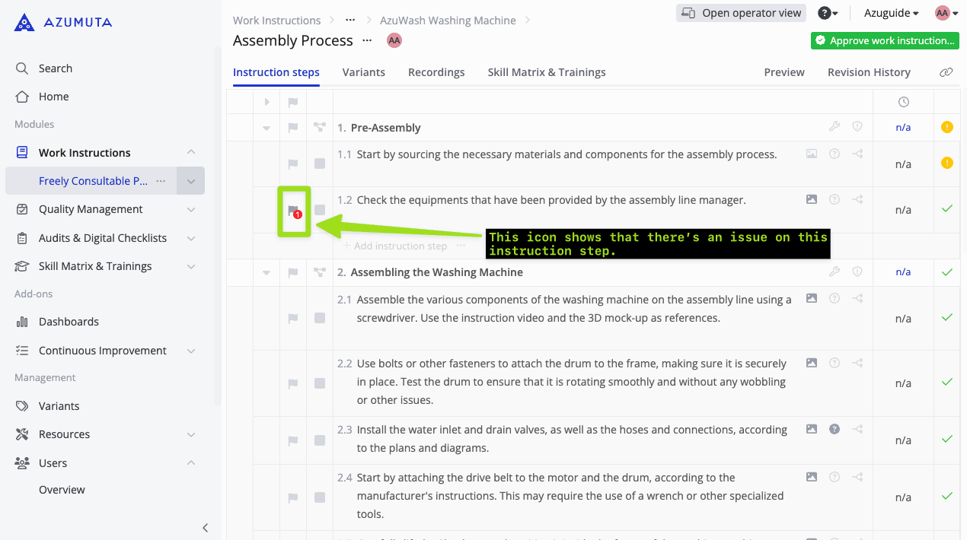Click the branching variant icon on step 2.2
Image resolution: width=967 pixels, height=540 pixels.
pos(857,363)
